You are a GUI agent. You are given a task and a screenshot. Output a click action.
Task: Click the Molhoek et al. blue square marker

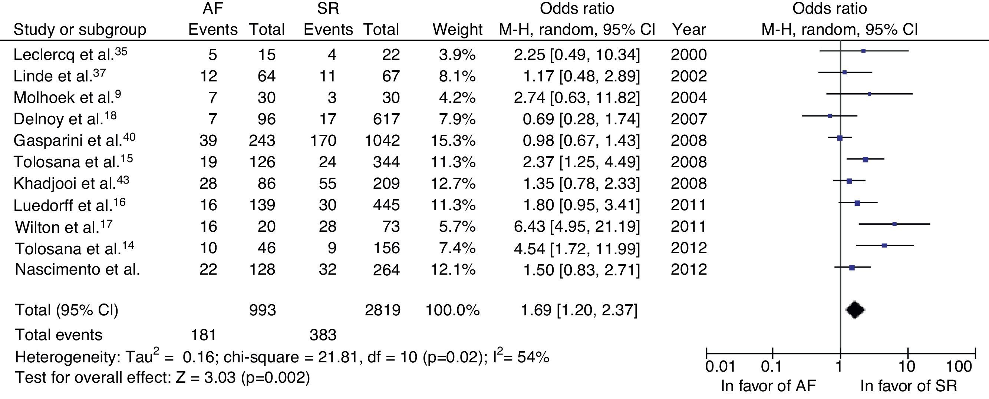870,94
